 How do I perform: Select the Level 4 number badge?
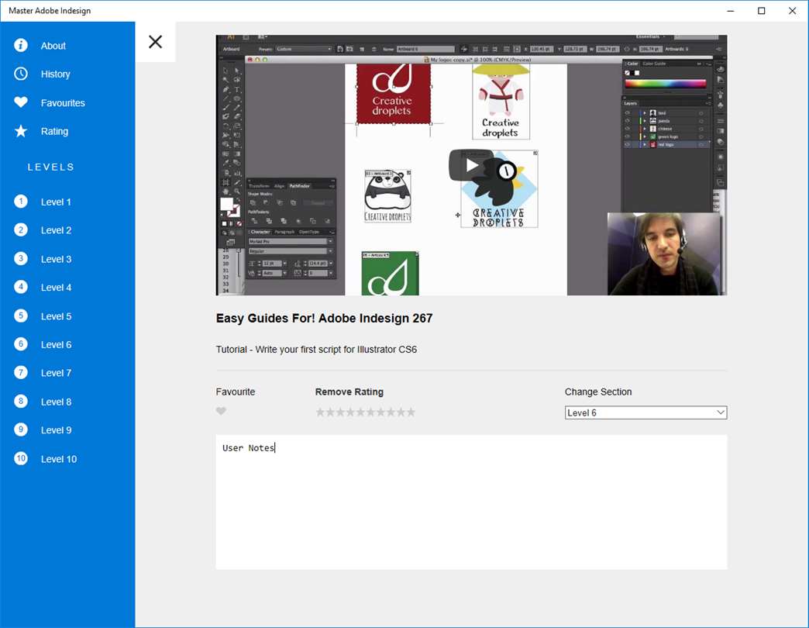(21, 287)
